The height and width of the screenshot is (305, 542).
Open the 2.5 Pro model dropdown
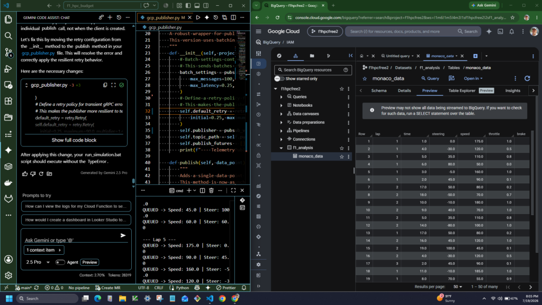coord(38,262)
